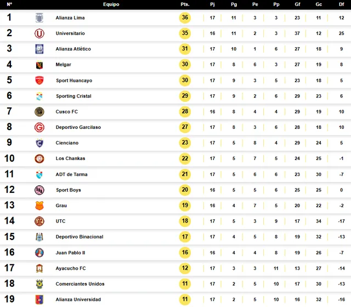The image size is (351, 307).
Task: Open the Comerciantes Unidos team name
Action: [x=80, y=284]
